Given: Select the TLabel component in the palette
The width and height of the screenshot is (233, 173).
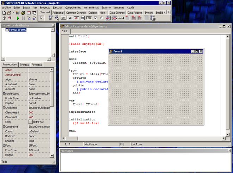Looking at the screenshot, I should (x=70, y=18).
